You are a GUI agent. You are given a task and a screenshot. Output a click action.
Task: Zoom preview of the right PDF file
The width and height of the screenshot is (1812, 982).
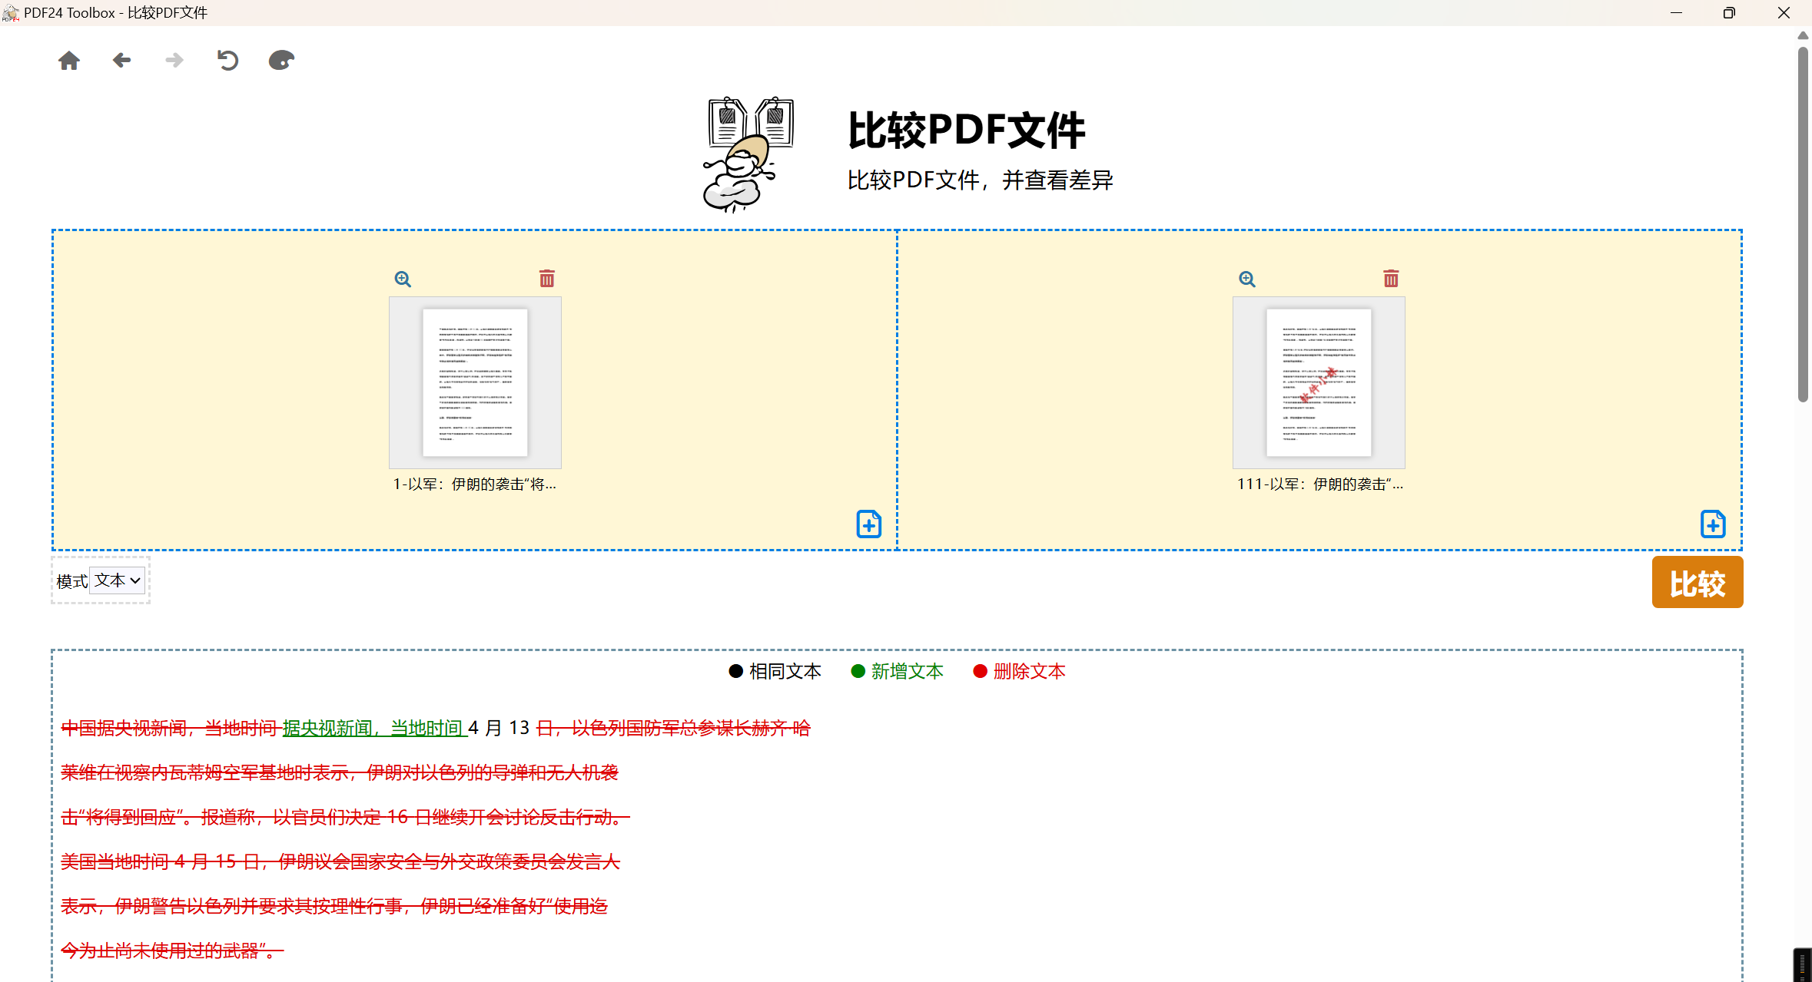point(1247,279)
